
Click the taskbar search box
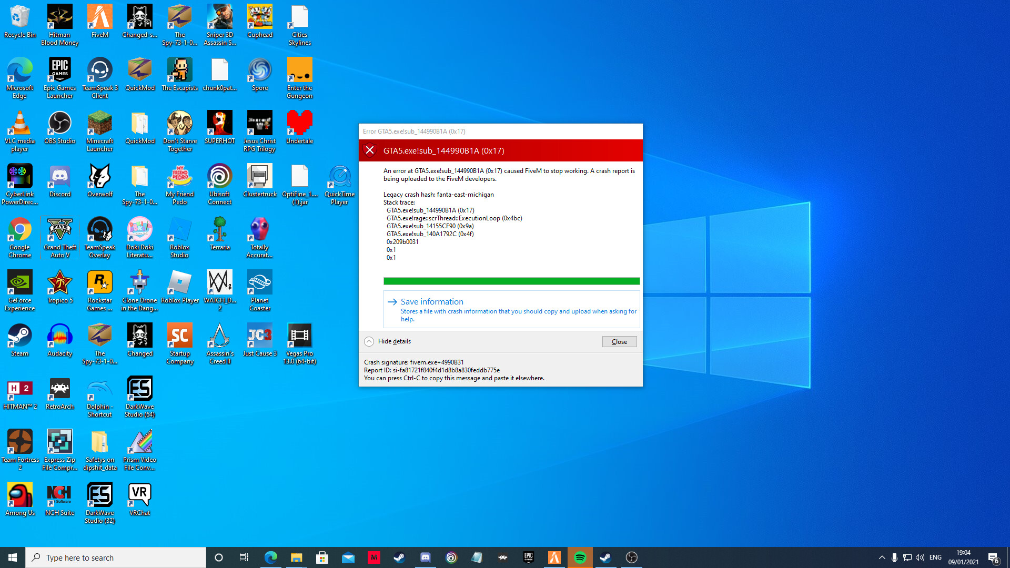pyautogui.click(x=116, y=557)
